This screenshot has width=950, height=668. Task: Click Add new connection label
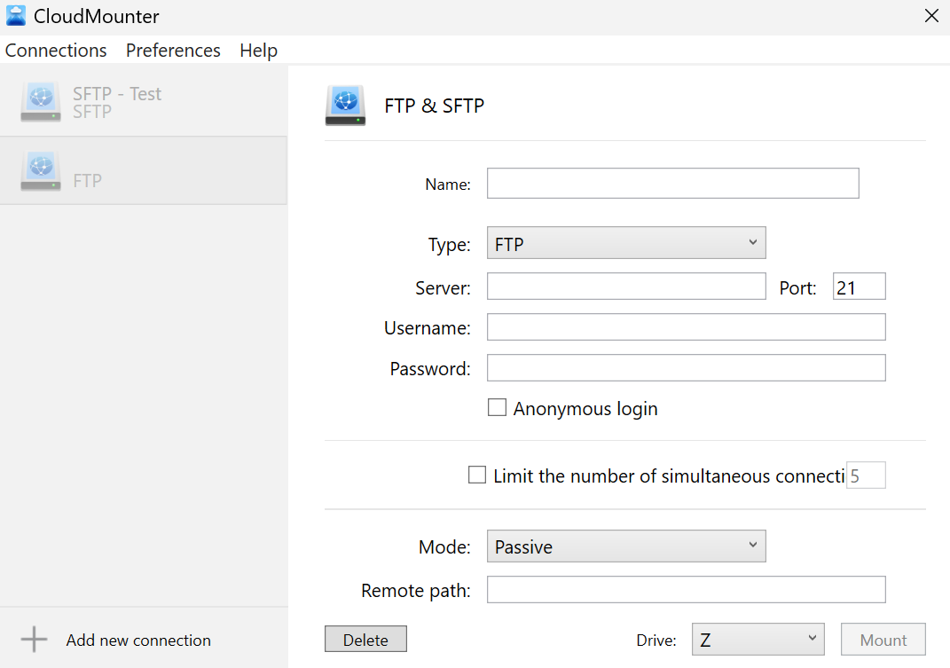pos(138,640)
